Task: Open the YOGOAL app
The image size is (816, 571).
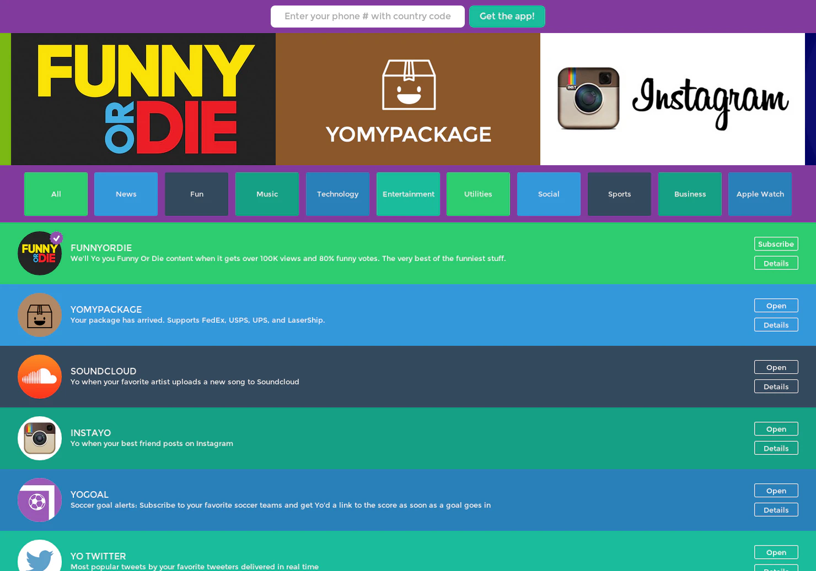Action: tap(776, 491)
